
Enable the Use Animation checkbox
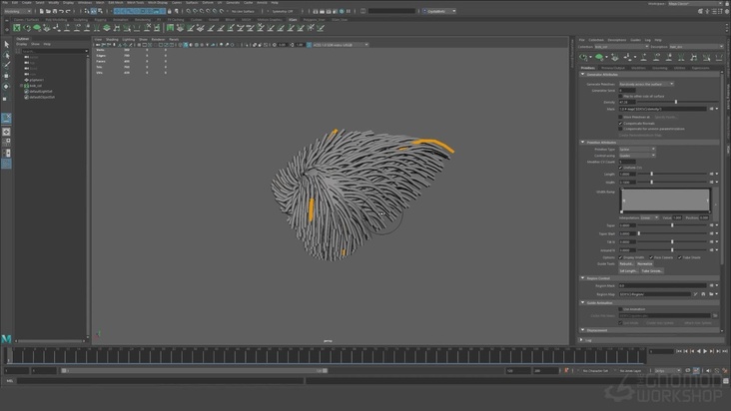point(621,309)
